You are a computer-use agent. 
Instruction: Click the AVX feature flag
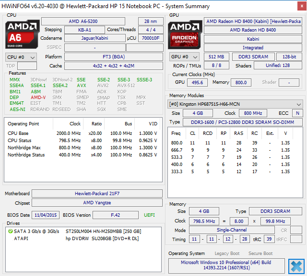82,86
